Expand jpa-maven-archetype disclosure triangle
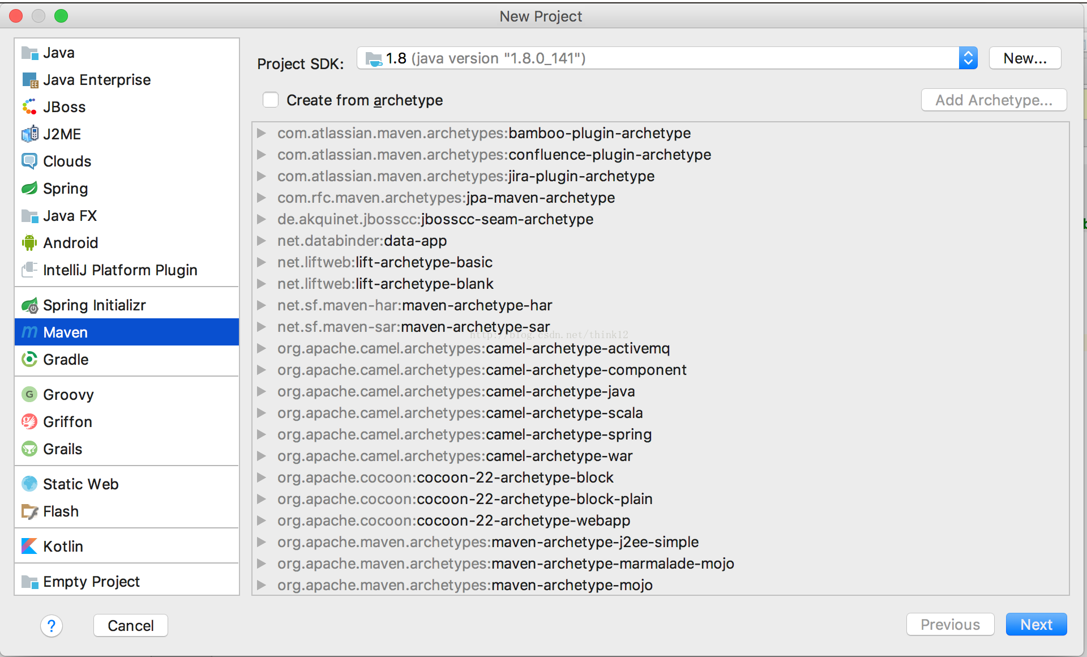Viewport: 1087px width, 657px height. tap(262, 198)
